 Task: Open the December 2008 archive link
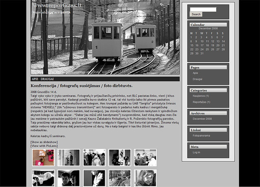click(x=202, y=119)
